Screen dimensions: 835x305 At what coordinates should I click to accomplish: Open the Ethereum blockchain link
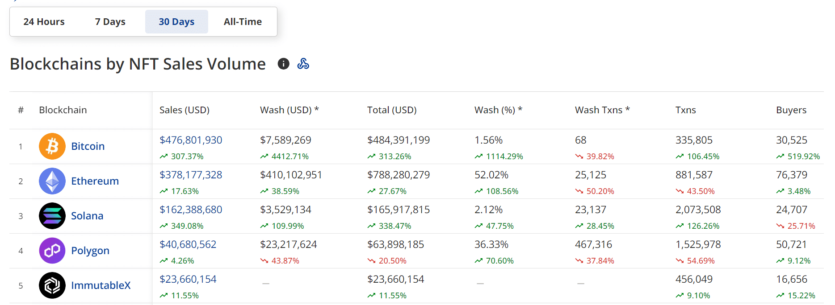95,181
